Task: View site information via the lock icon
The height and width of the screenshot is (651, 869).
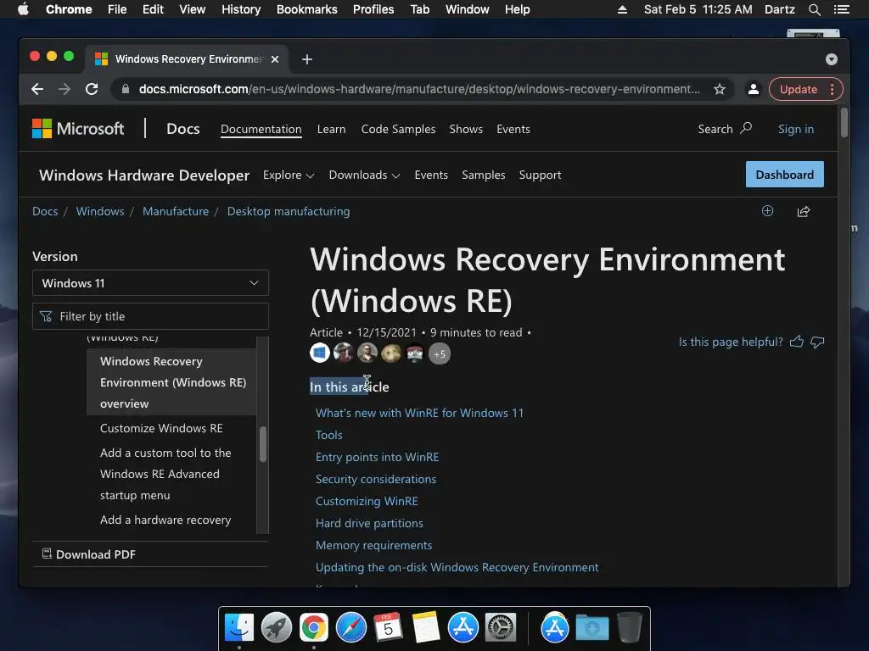Action: tap(126, 89)
